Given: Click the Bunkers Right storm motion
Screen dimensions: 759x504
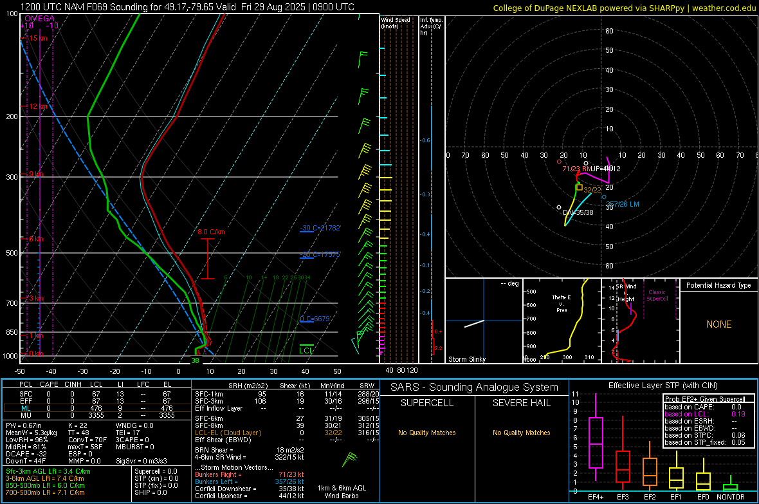Looking at the screenshot, I should [250, 474].
